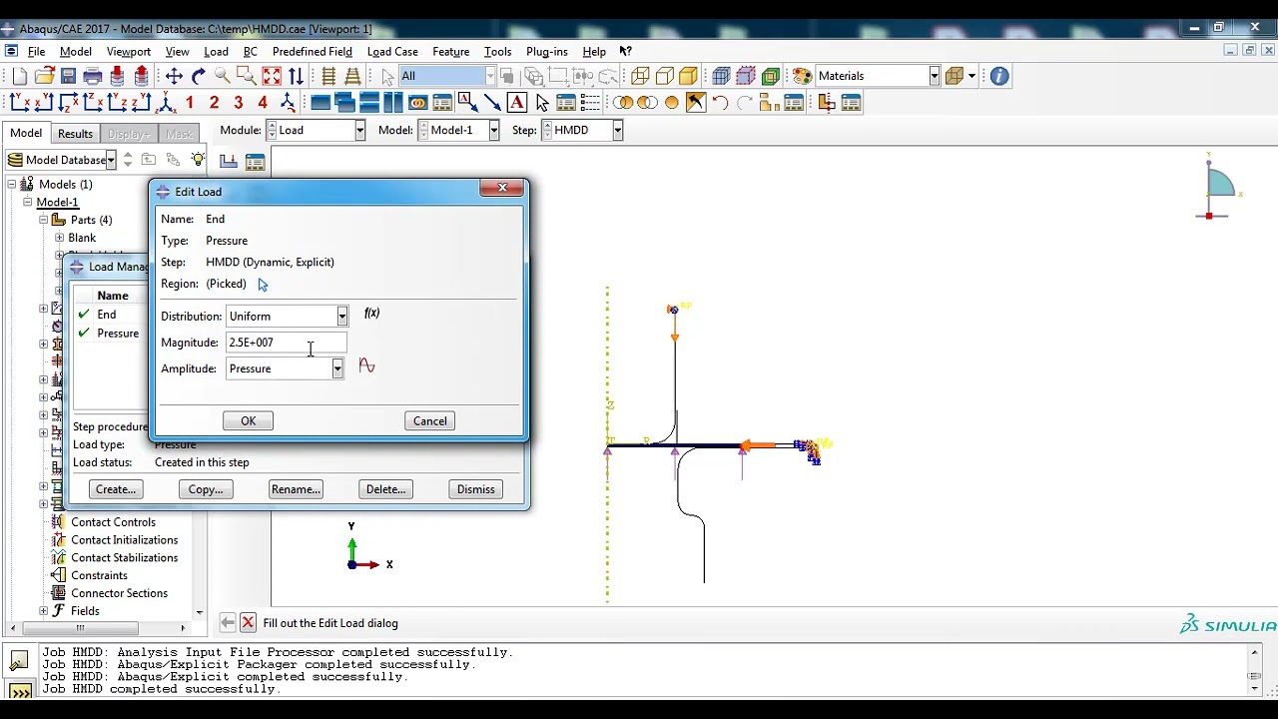This screenshot has width=1278, height=719.
Task: Apply custom view number 1
Action: [190, 103]
